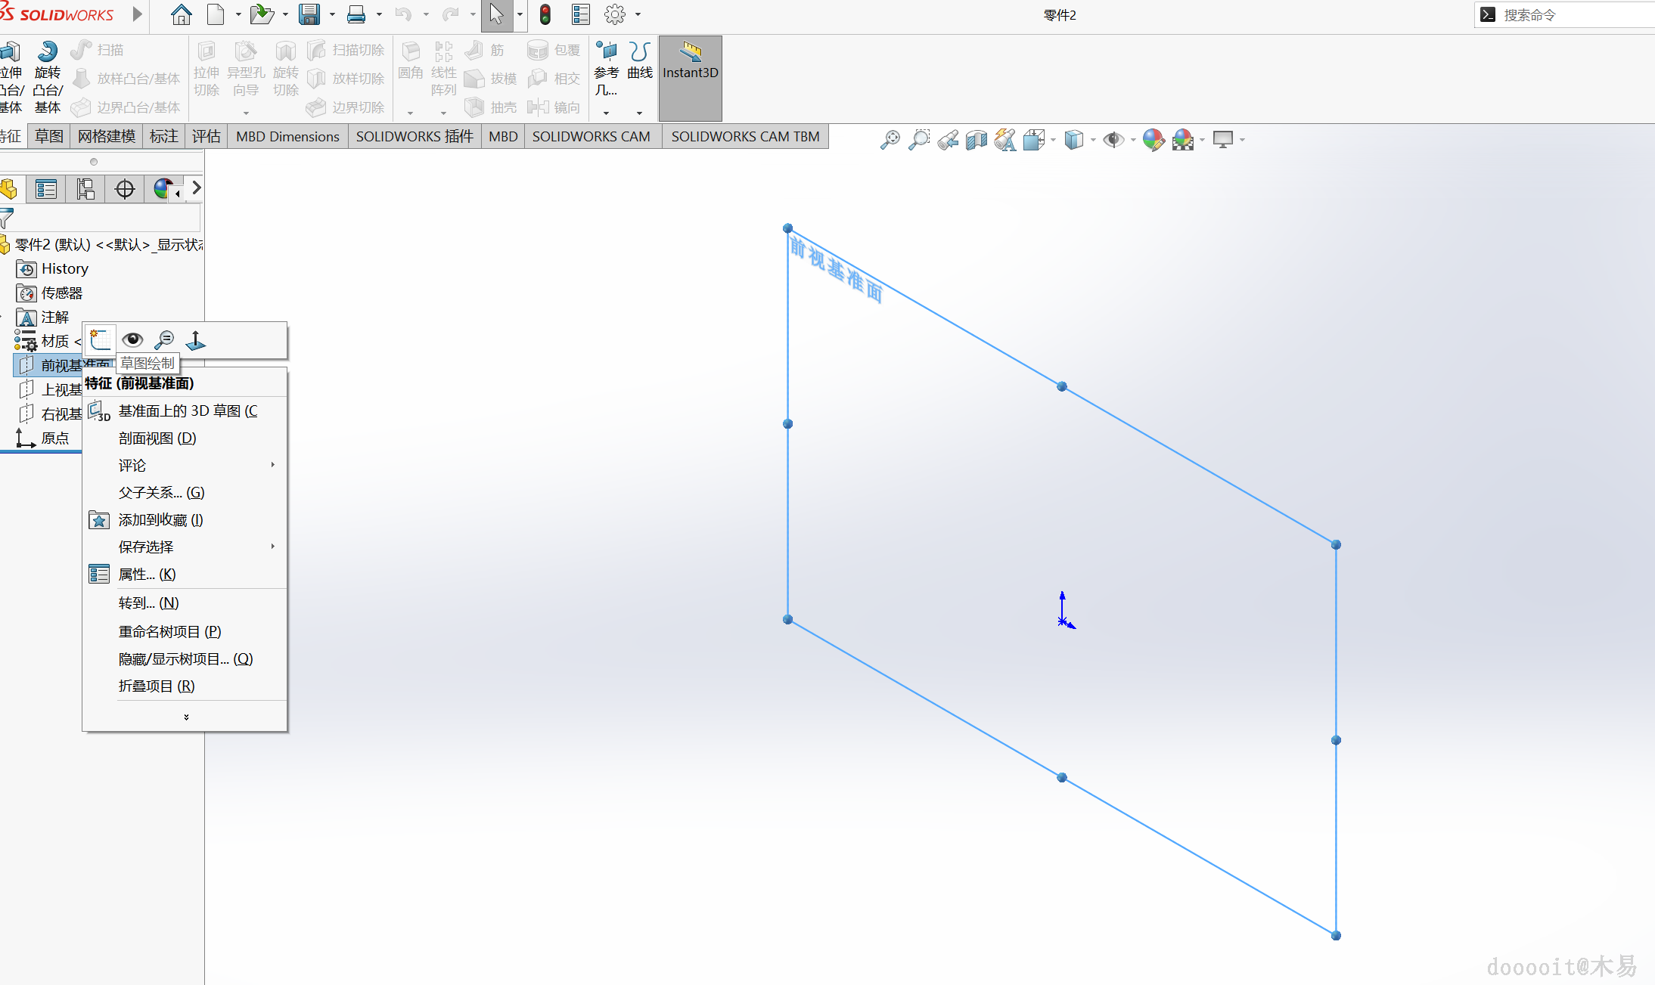Select the PropertyManager tab icon
Screen dimensions: 1655x985
click(x=46, y=189)
